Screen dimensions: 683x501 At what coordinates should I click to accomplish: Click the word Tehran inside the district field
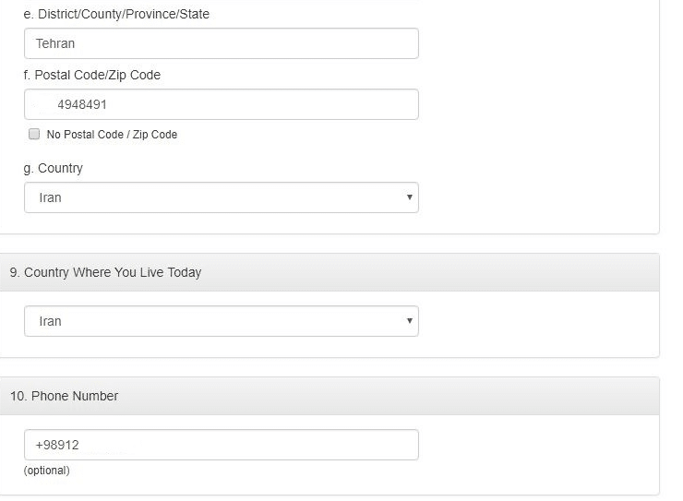(x=55, y=43)
